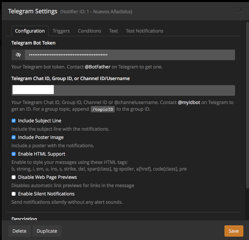249x240 pixels.
Task: Switch to the Configuration tab
Action: pos(30,31)
